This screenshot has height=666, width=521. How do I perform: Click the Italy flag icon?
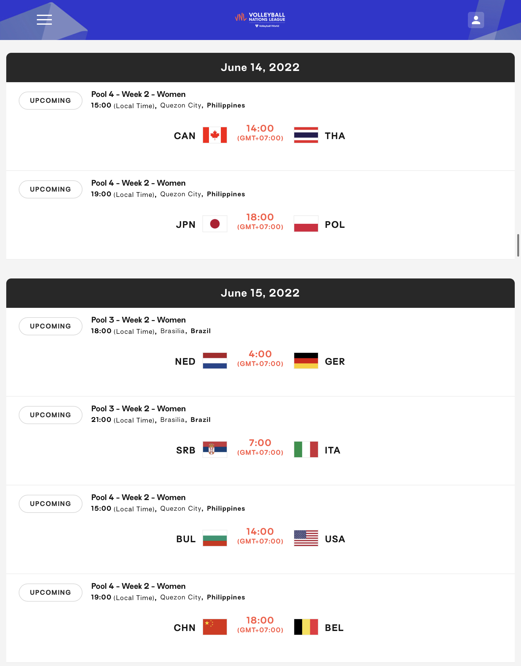click(x=306, y=449)
